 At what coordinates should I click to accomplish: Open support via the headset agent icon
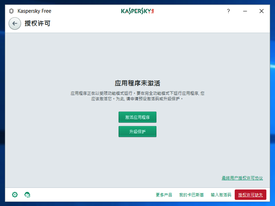27,194
